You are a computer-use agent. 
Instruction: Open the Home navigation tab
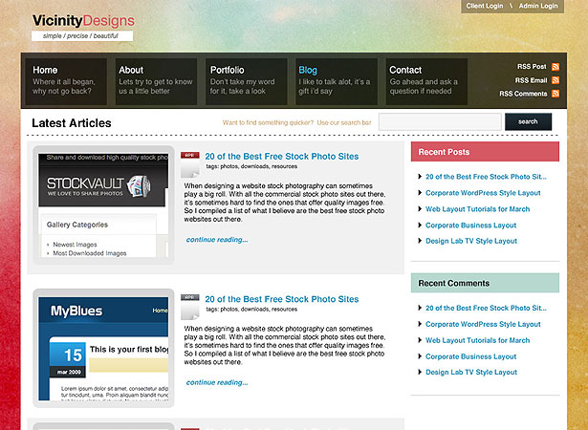pos(66,81)
